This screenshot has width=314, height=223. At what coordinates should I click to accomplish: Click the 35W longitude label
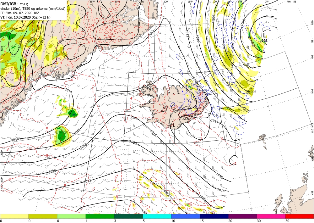92,2
